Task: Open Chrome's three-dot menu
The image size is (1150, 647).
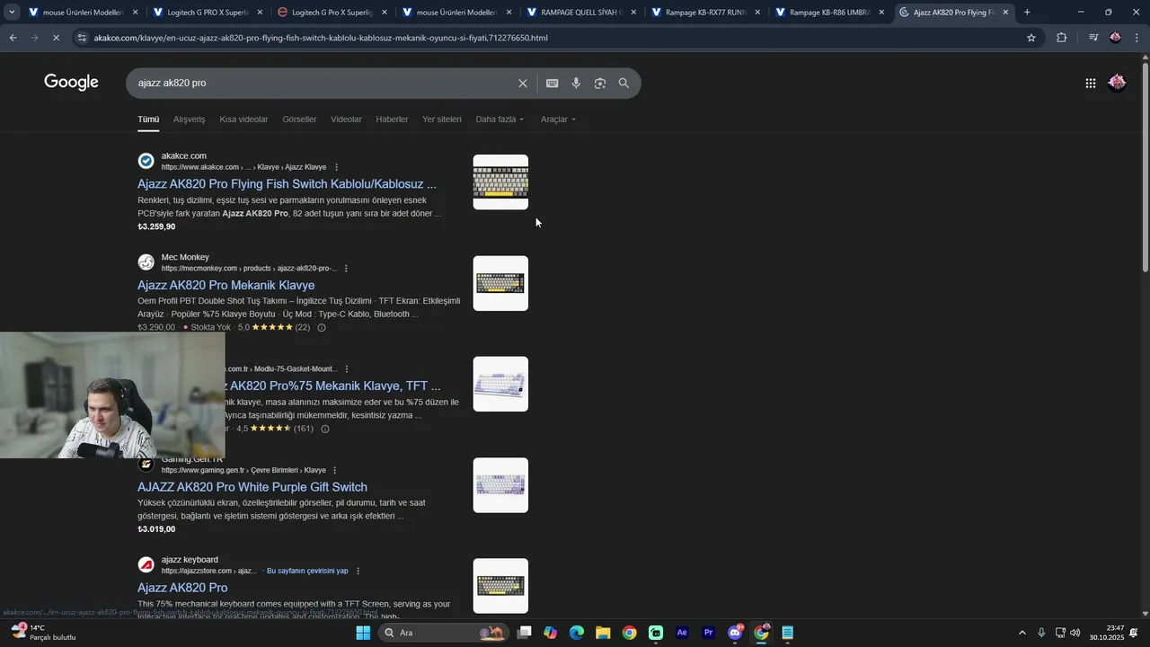Action: tap(1137, 38)
